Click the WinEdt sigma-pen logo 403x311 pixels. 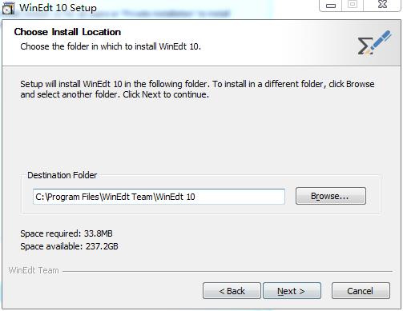click(x=374, y=42)
